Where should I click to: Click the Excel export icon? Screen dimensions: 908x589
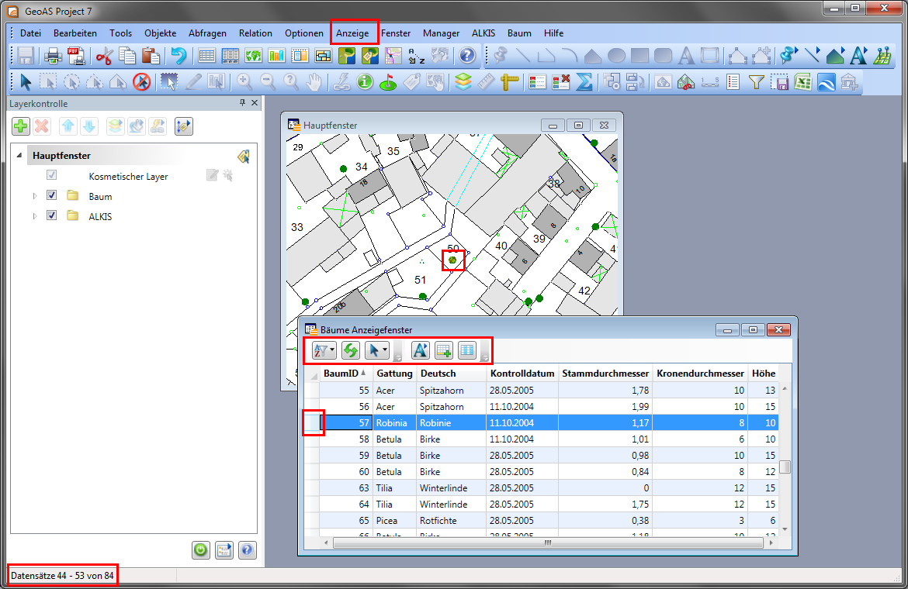point(802,82)
